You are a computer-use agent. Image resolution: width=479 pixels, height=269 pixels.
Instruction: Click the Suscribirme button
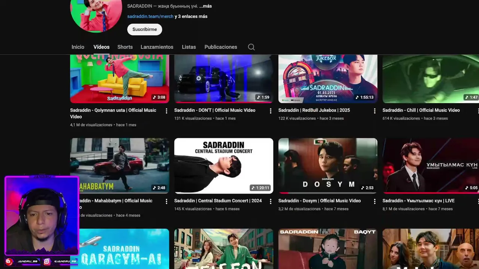144,29
